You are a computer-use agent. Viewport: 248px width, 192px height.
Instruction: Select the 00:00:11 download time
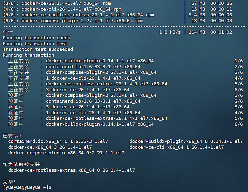pyautogui.click(x=221, y=9)
